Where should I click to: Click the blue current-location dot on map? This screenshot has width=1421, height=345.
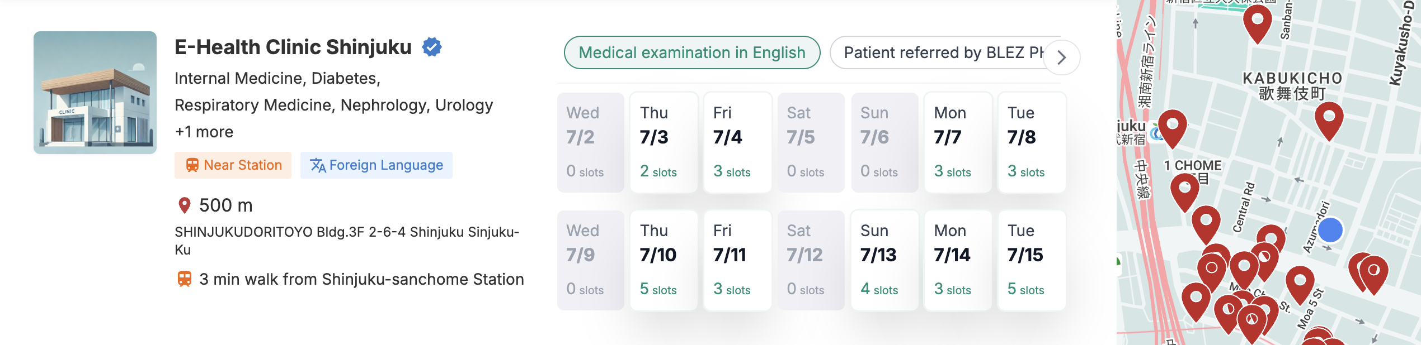1330,230
